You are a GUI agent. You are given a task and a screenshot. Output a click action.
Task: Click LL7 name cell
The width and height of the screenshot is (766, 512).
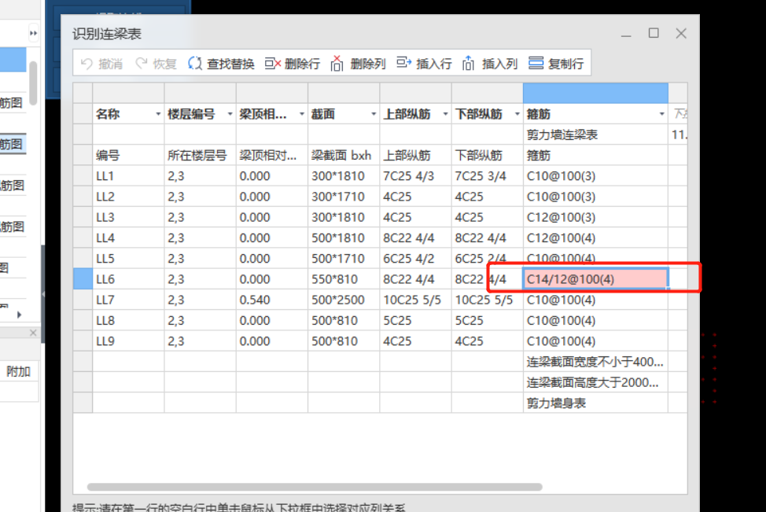(x=128, y=300)
